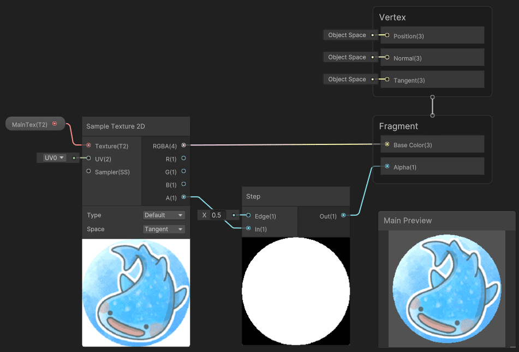Click the X value field showing 0.5
The width and height of the screenshot is (519, 352).
(218, 215)
